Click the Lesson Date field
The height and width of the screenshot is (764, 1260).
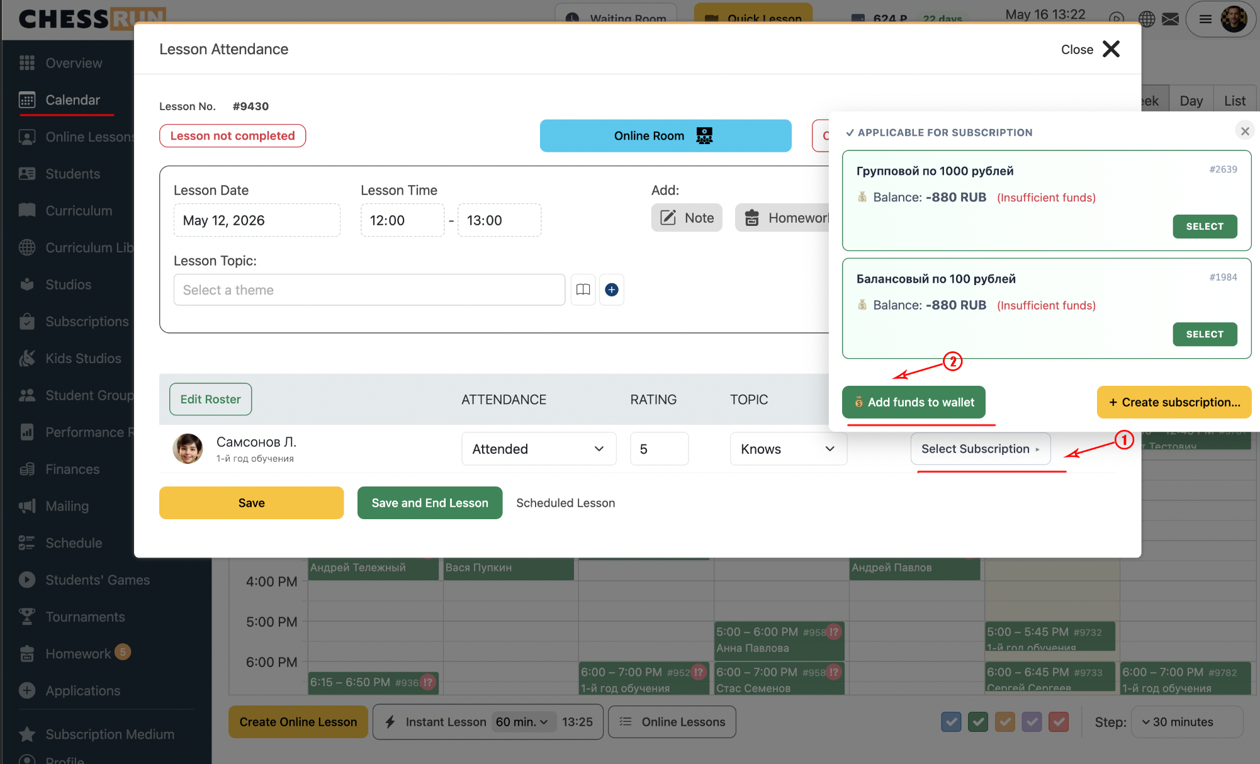tap(257, 220)
